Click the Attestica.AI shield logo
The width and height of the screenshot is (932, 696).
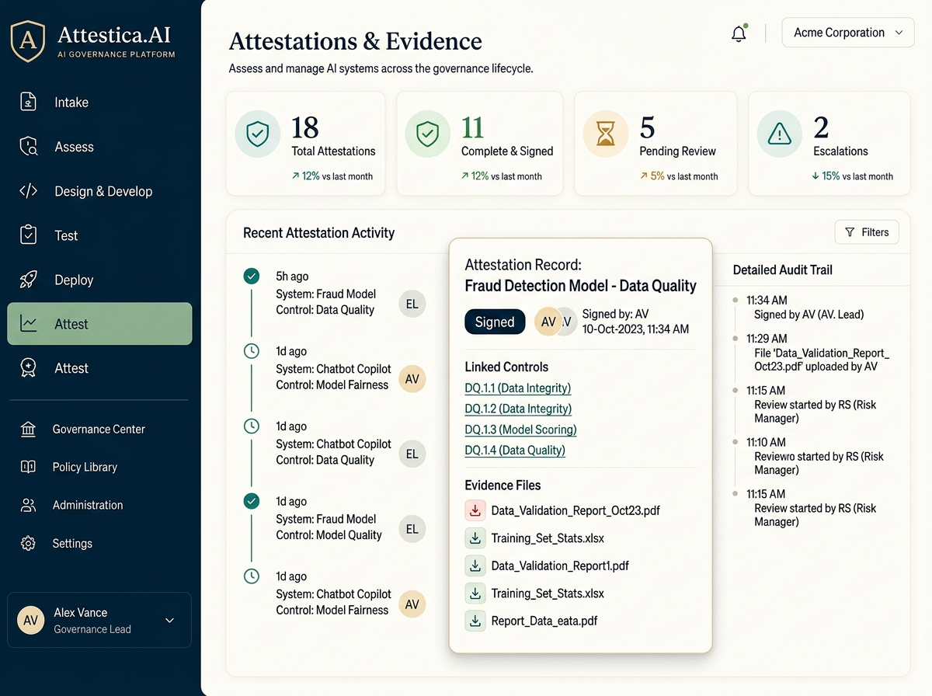(x=28, y=41)
